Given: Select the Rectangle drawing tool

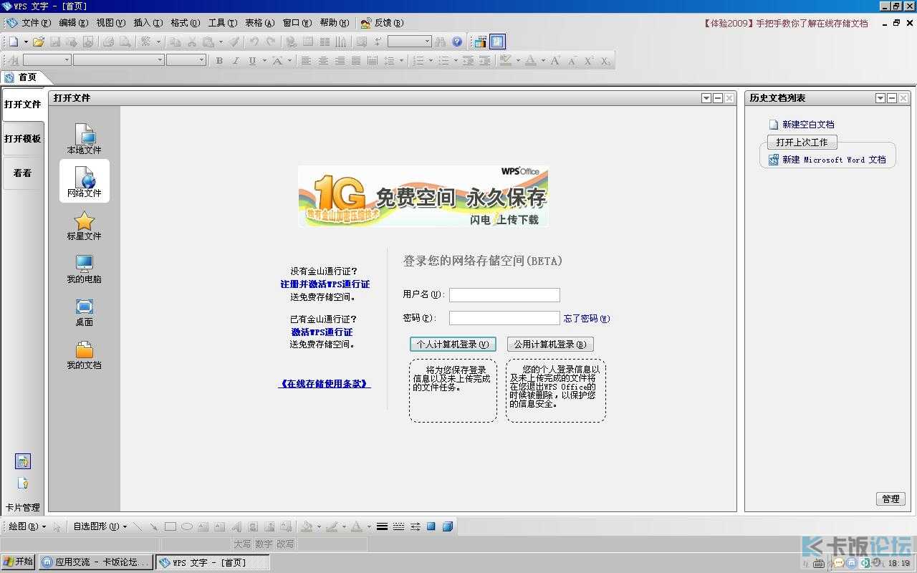Looking at the screenshot, I should pyautogui.click(x=170, y=526).
